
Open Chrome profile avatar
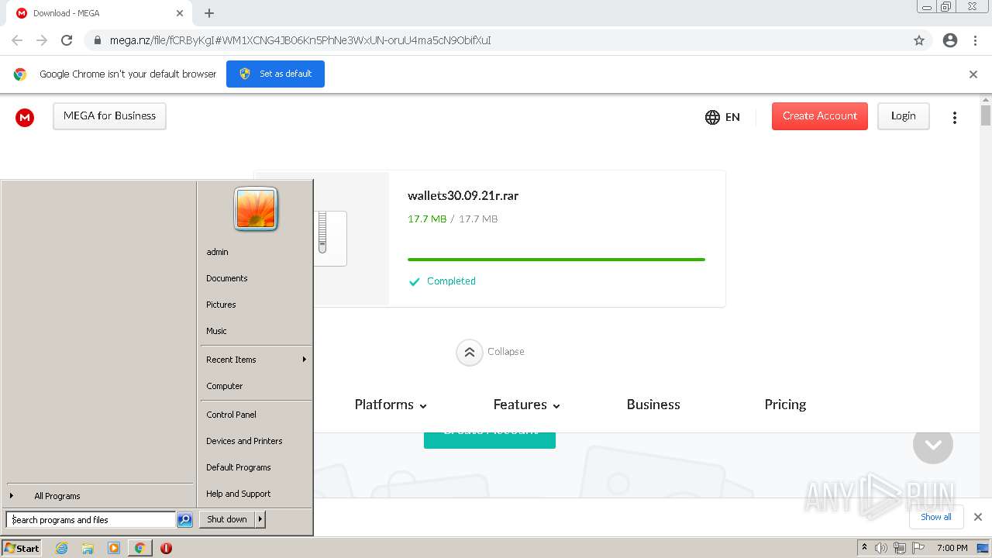(950, 40)
